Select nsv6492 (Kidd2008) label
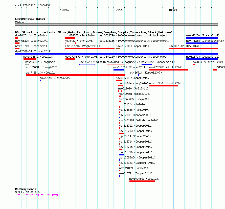 pyautogui.click(x=93, y=62)
